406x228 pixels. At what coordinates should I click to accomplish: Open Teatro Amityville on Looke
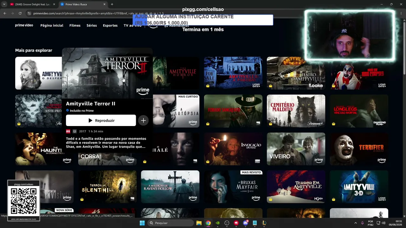point(296,73)
